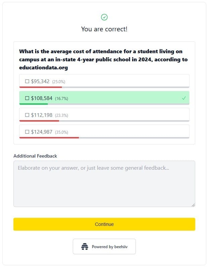Screen dimensions: 210x268
Task: Check the $95,342 checkbox
Action: coord(27,81)
